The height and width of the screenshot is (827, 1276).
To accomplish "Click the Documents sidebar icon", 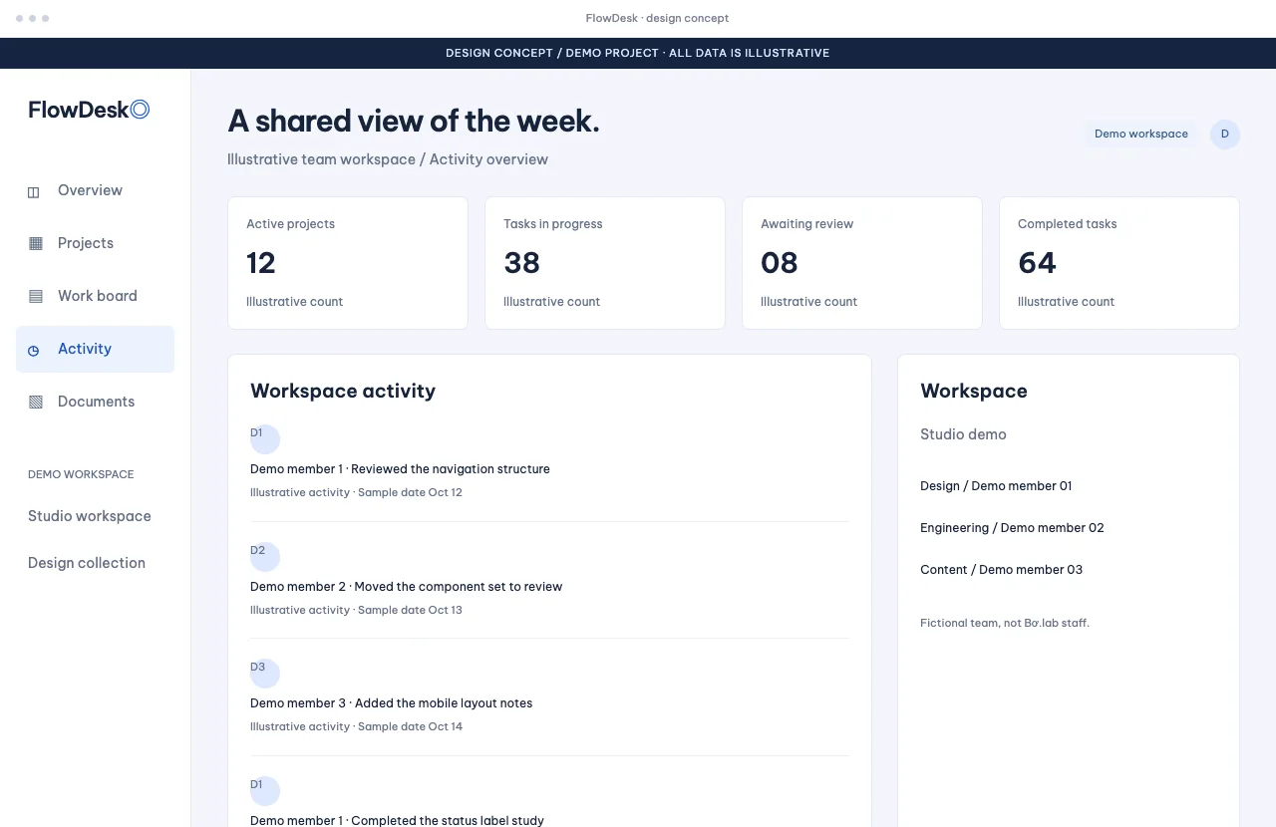I will [36, 402].
